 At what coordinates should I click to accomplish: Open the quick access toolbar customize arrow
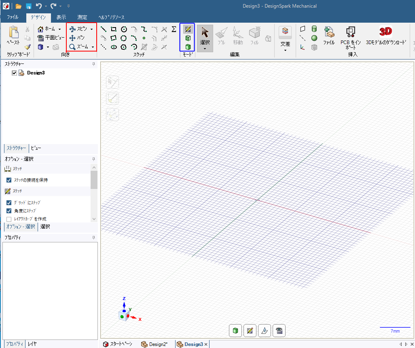[68, 6]
